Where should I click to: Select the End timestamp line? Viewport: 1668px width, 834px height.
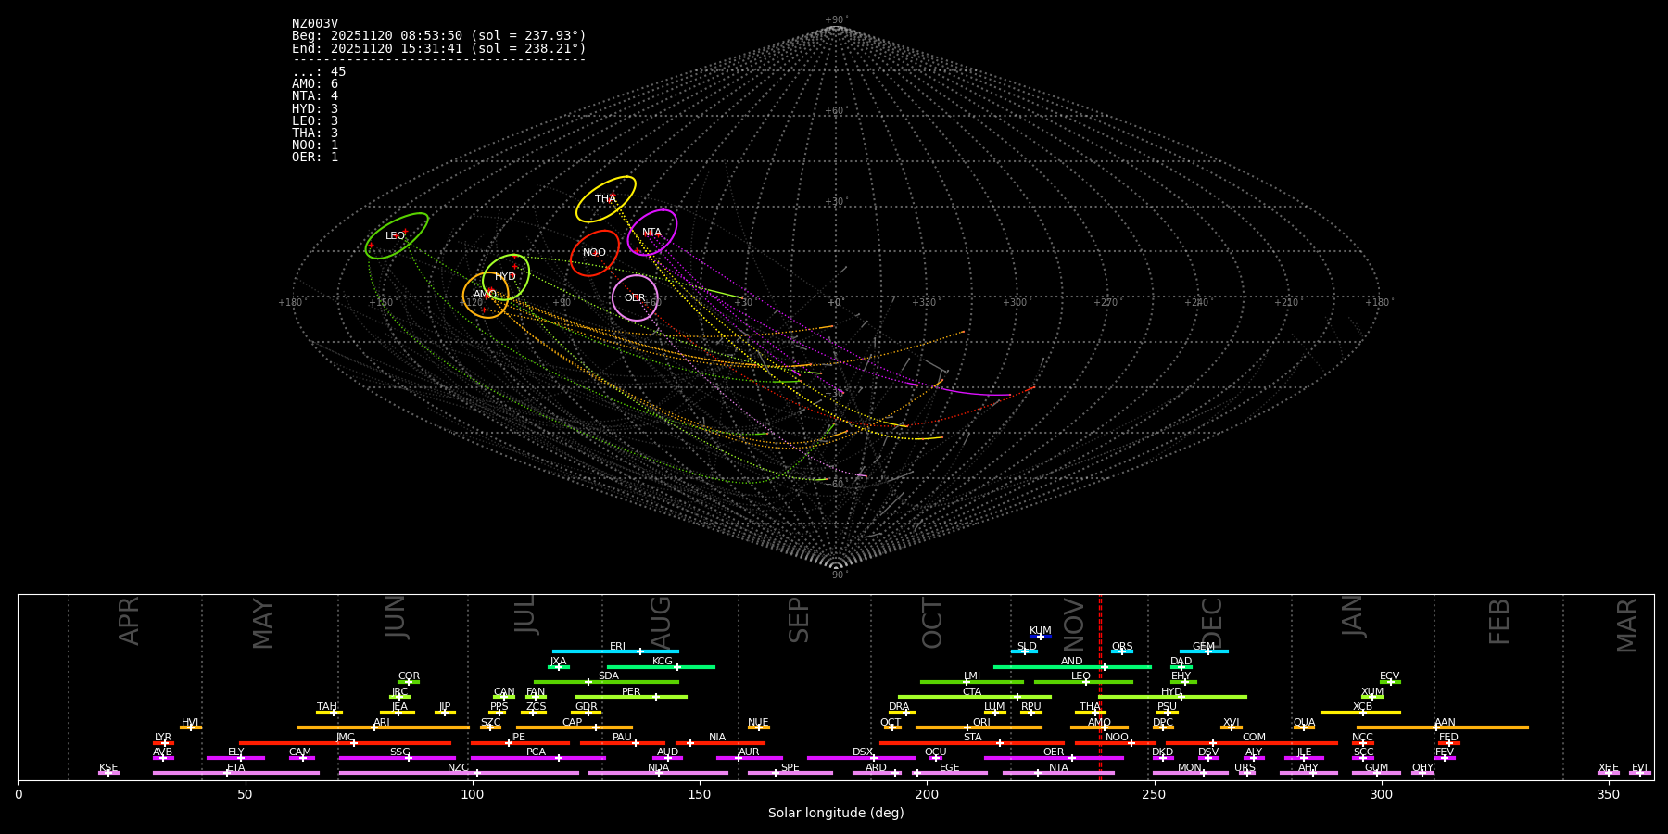pos(439,48)
